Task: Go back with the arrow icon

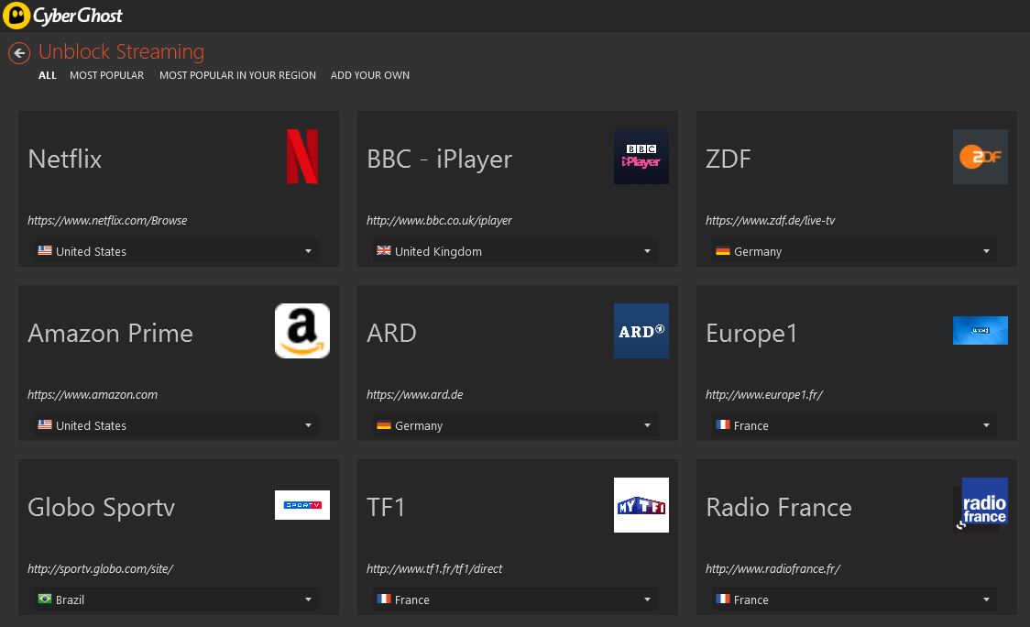Action: coord(19,53)
